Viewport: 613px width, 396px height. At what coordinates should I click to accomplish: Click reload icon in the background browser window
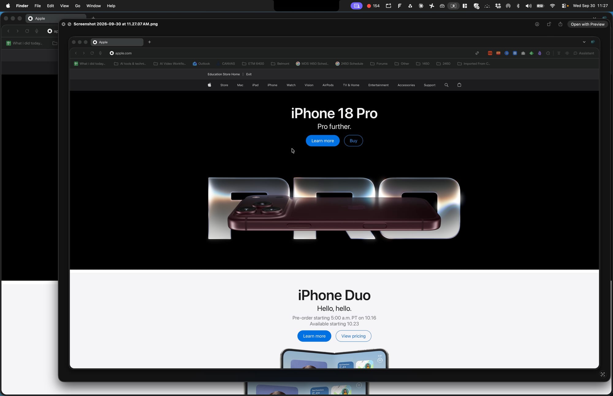click(27, 31)
